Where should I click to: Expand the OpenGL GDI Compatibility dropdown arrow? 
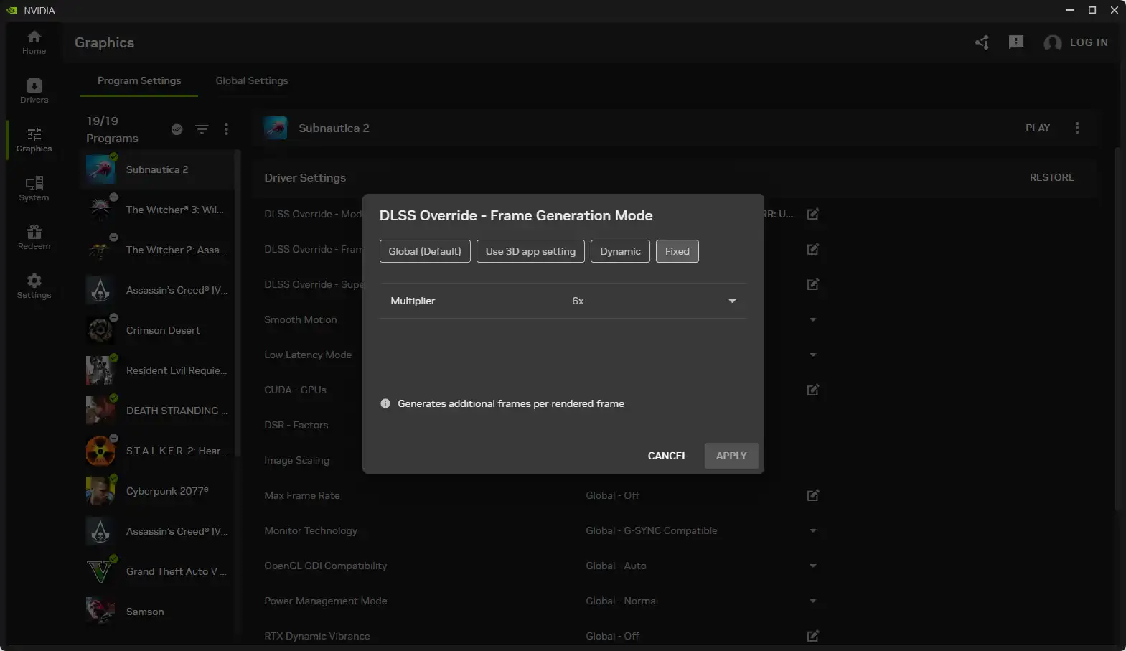(812, 566)
